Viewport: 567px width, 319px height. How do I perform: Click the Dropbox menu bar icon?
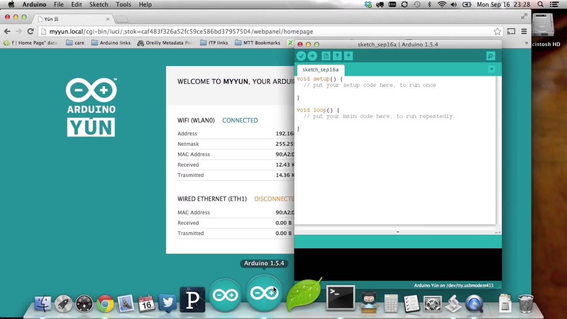click(x=368, y=4)
